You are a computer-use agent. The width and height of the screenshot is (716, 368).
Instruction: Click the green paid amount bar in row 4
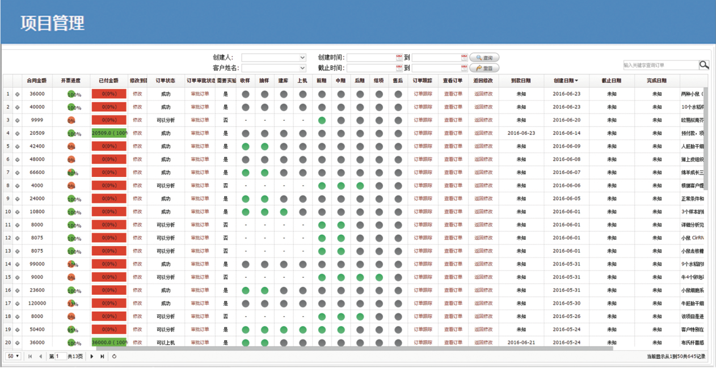point(109,134)
